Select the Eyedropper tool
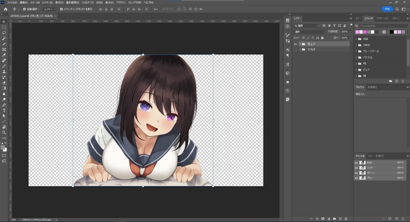Screen dimensions: 410x222 point(4,55)
